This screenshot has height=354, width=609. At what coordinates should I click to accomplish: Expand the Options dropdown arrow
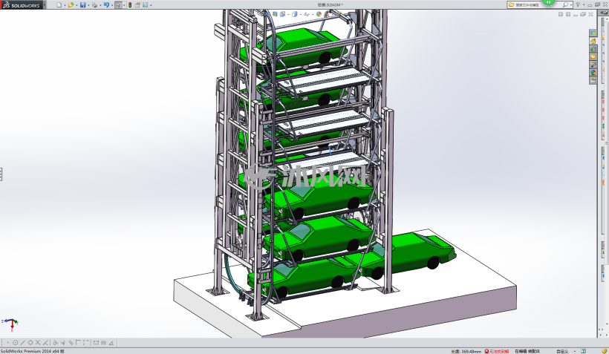pyautogui.click(x=151, y=5)
